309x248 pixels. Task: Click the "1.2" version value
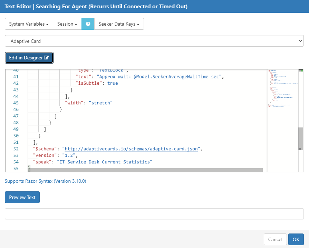click(x=69, y=155)
